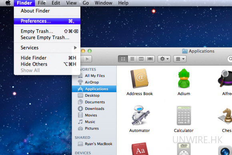Select Music in sidebar

tap(94, 122)
